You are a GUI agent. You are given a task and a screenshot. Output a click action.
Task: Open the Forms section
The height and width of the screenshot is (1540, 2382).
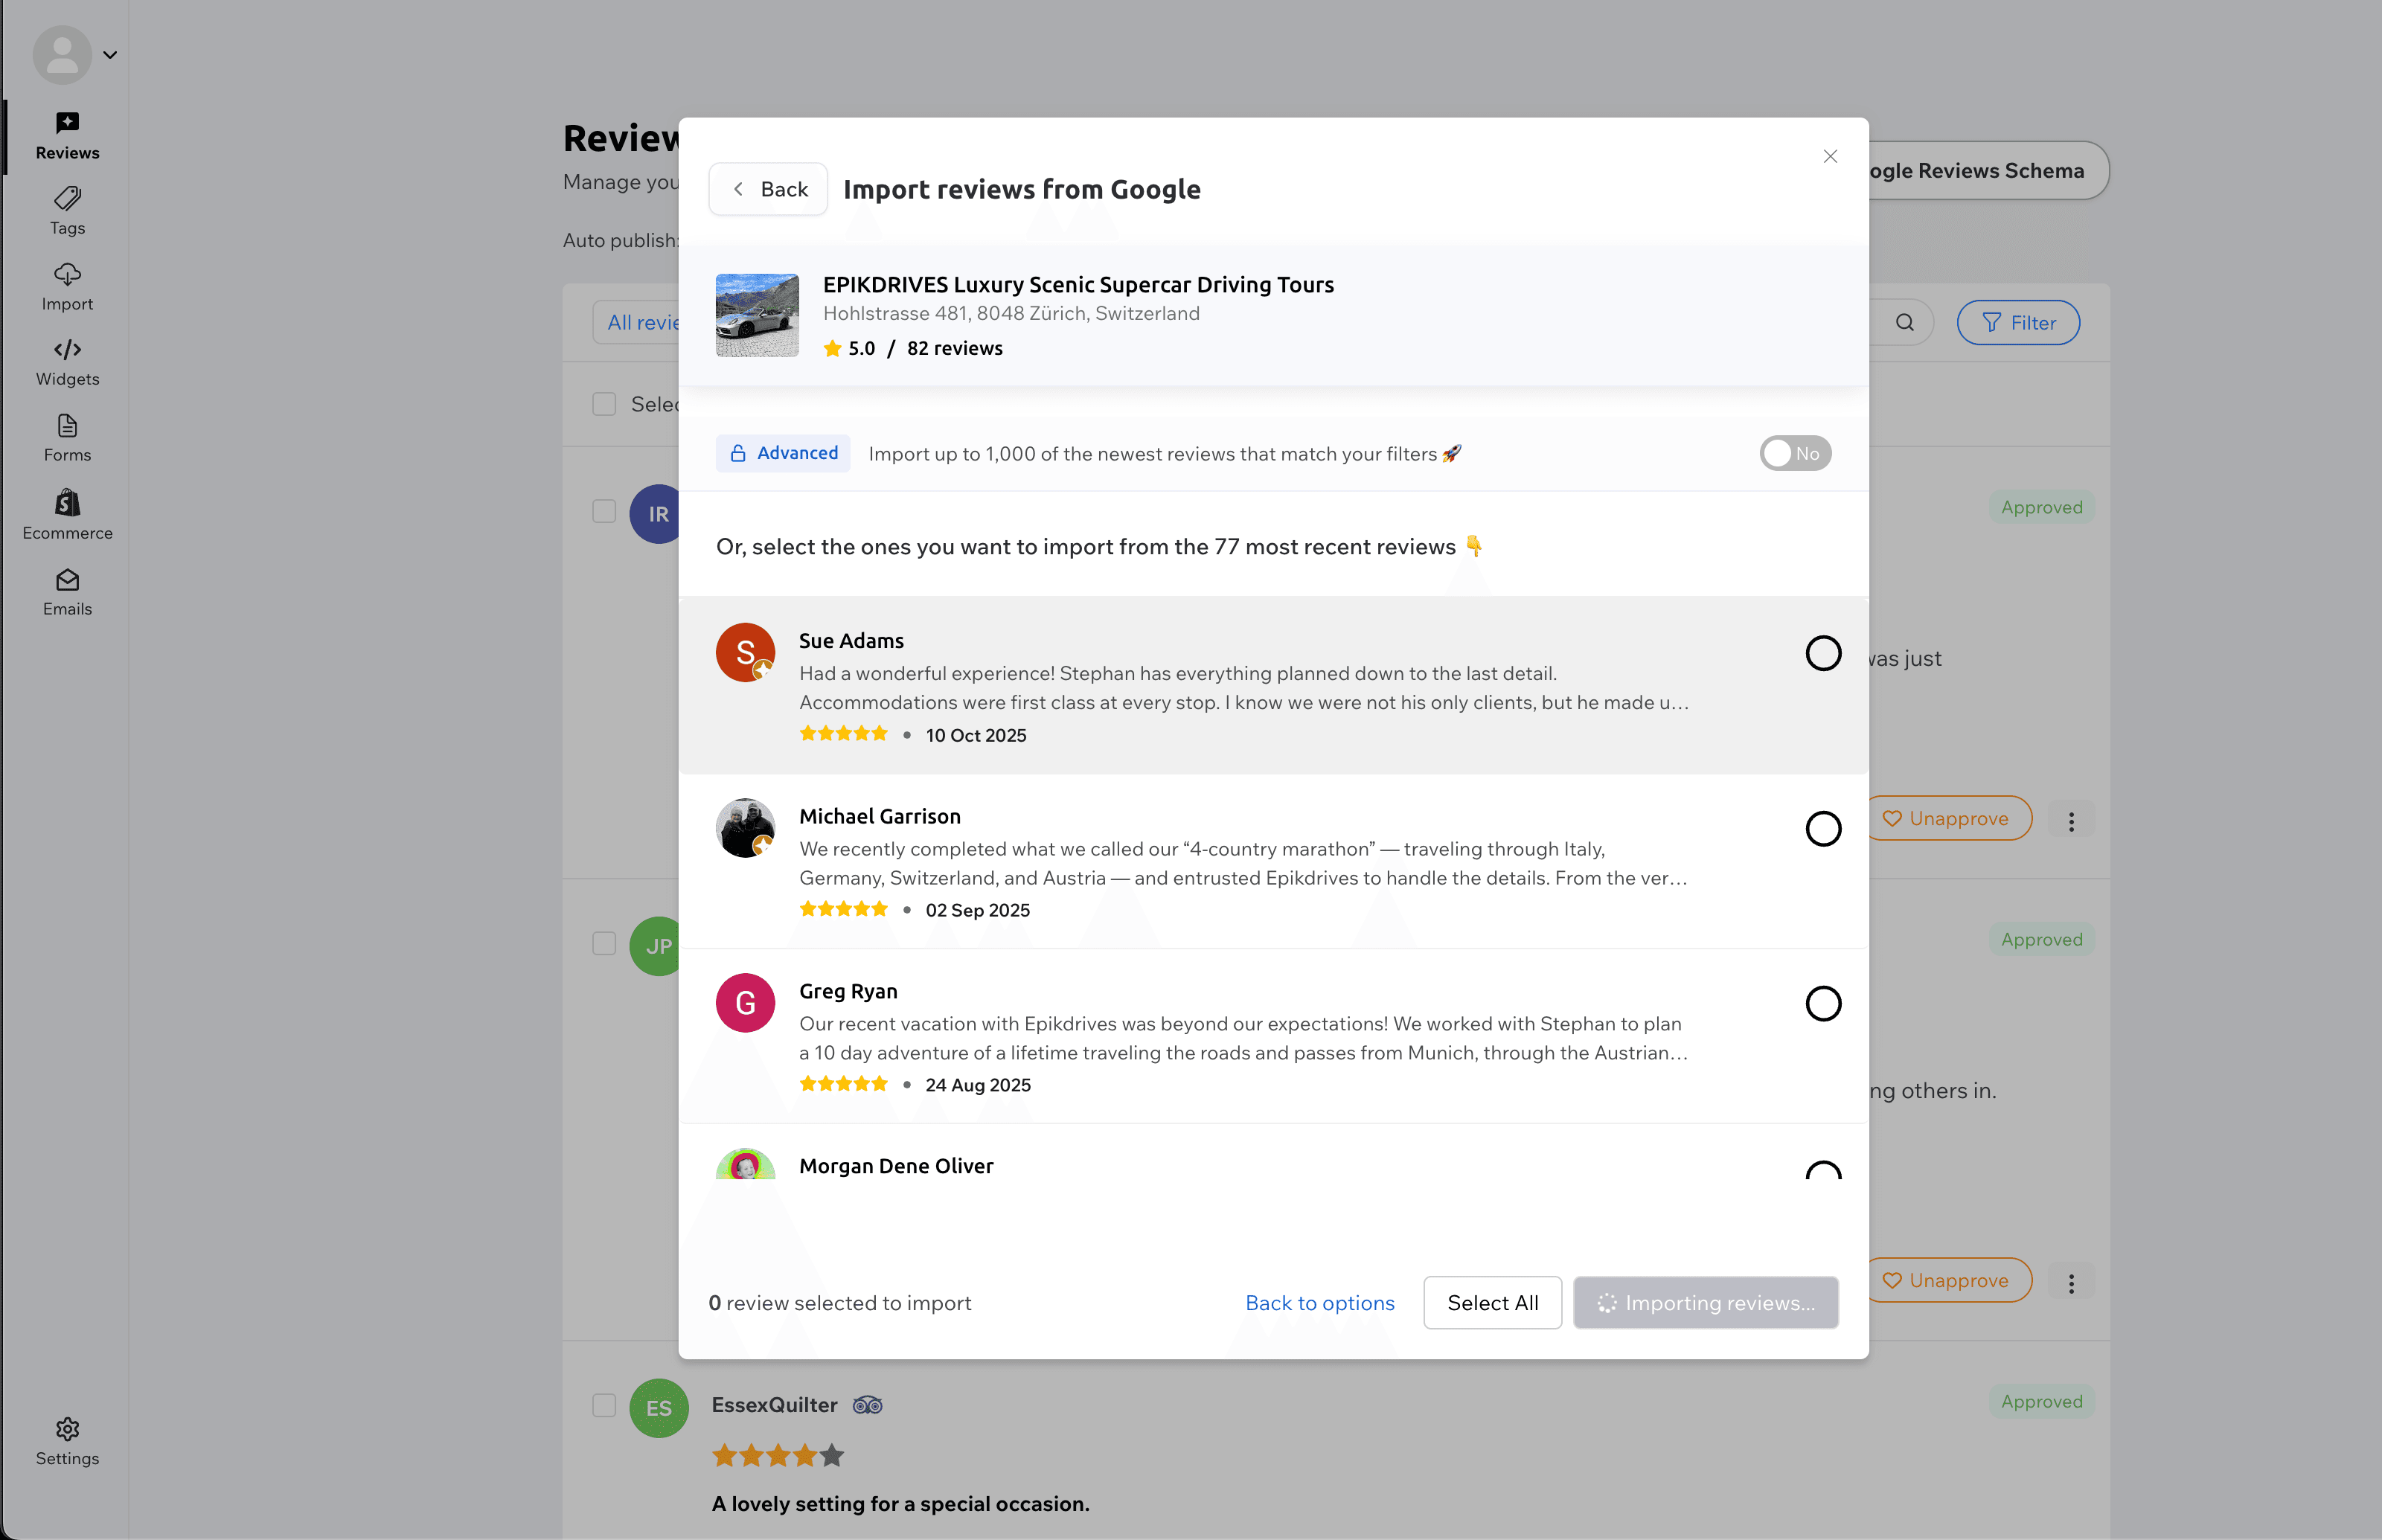[66, 438]
